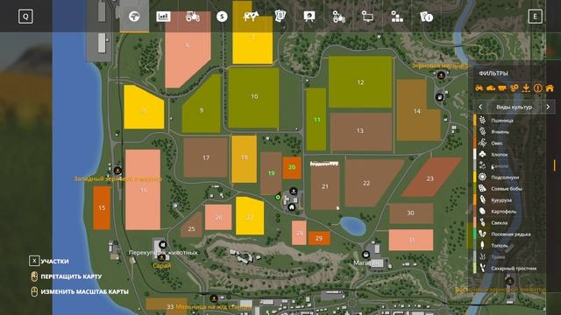Click the wheat color swatch bar
The image size is (561, 315).
click(475, 121)
